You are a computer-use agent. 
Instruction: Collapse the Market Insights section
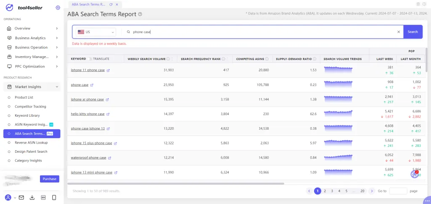pos(32,87)
